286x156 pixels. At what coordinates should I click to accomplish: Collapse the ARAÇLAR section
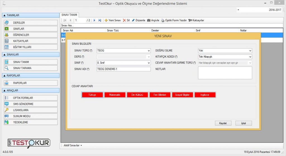(31, 90)
